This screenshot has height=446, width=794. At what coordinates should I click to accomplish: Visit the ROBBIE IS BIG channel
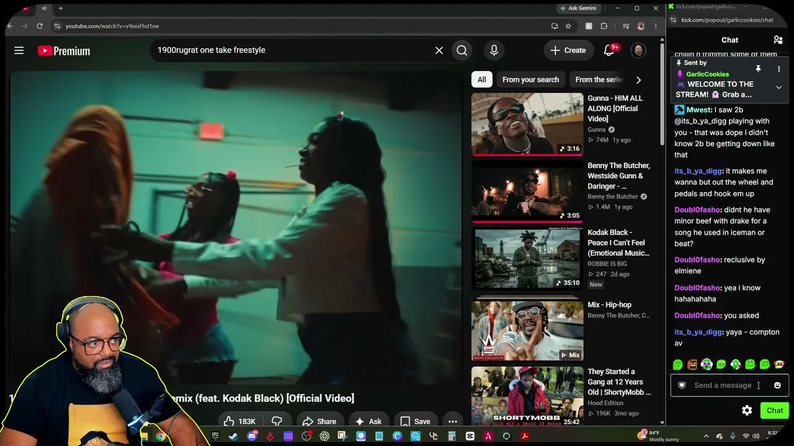(x=607, y=264)
